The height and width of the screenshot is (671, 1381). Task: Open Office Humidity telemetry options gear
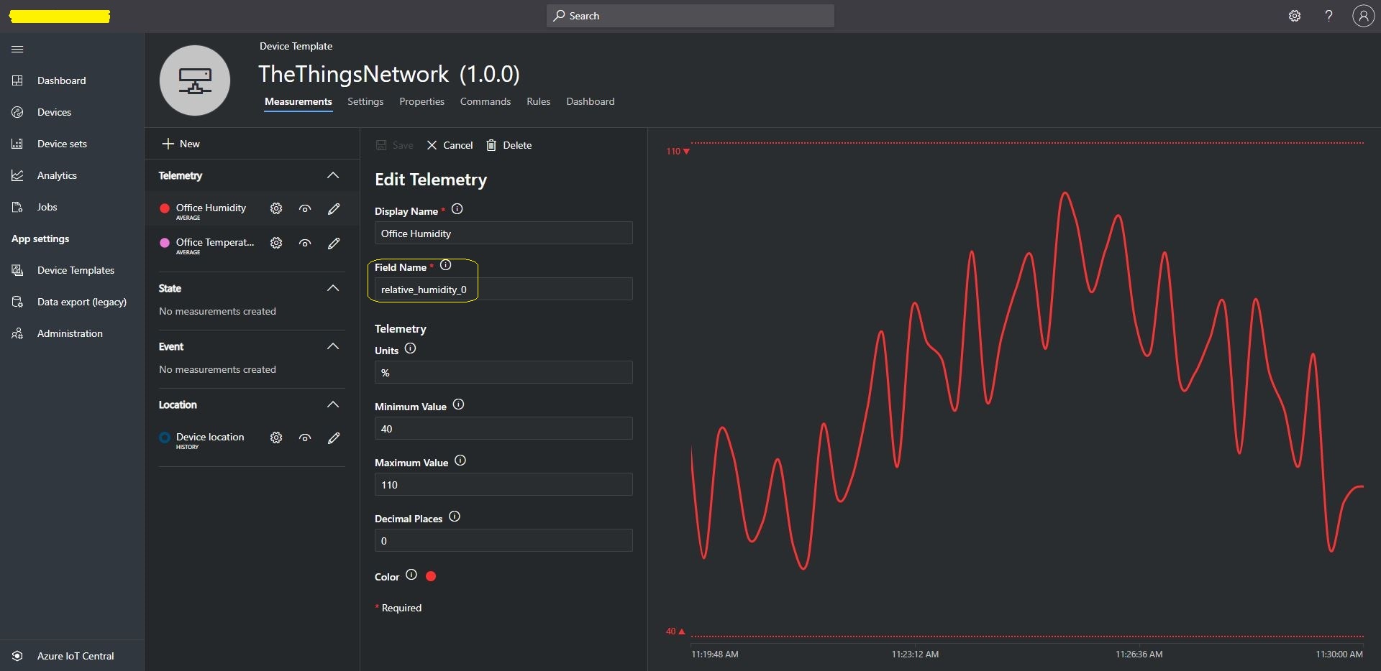(276, 208)
